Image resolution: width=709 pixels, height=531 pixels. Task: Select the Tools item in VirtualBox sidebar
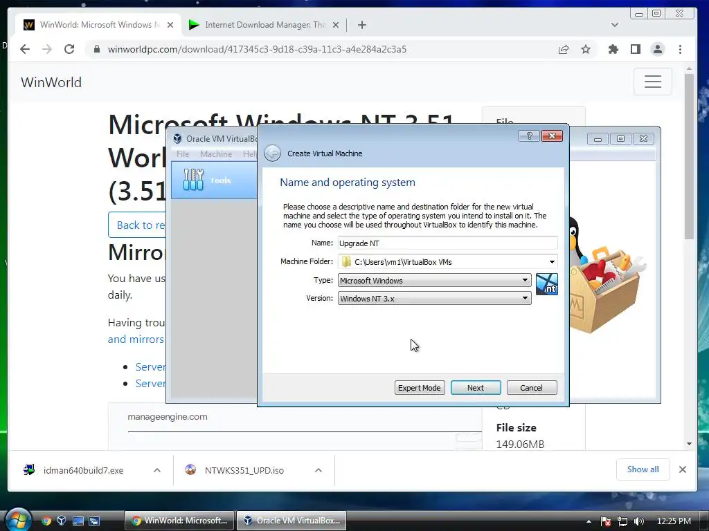(x=214, y=180)
